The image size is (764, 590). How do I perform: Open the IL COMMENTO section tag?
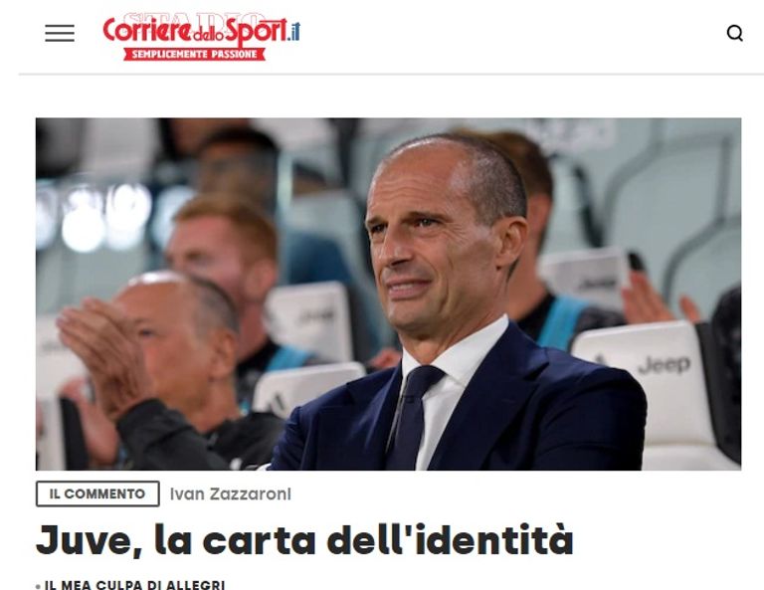click(x=97, y=493)
